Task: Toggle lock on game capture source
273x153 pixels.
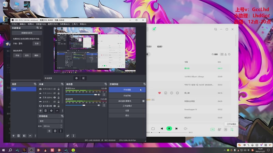Action: pyautogui.click(x=59, y=102)
